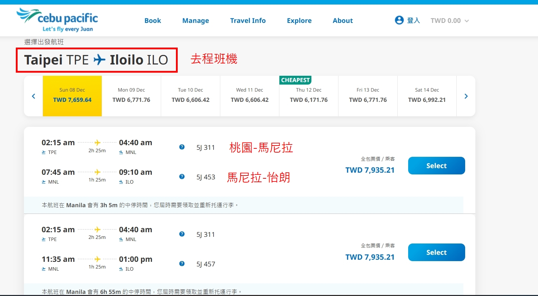Click the question mark icon beside flight 5J 457
Image resolution: width=538 pixels, height=296 pixels.
click(182, 264)
